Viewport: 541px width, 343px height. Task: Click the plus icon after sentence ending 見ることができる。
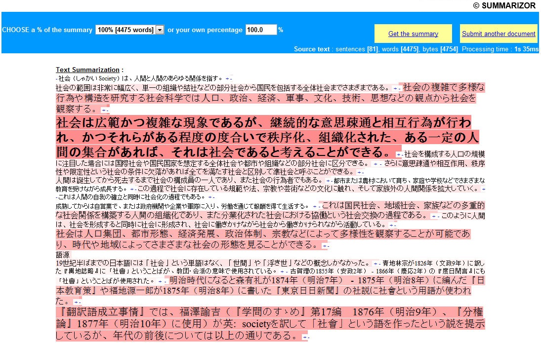click(x=325, y=246)
